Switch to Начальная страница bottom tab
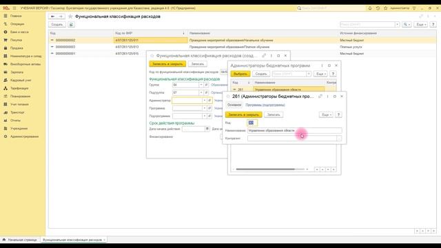The width and height of the screenshot is (441, 248). 20,240
